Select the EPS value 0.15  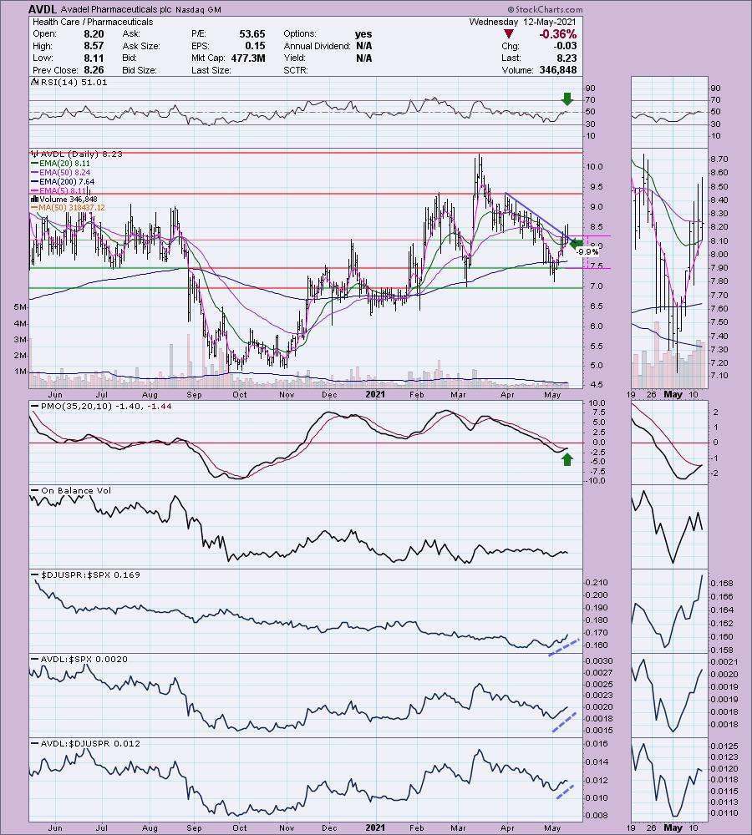256,46
